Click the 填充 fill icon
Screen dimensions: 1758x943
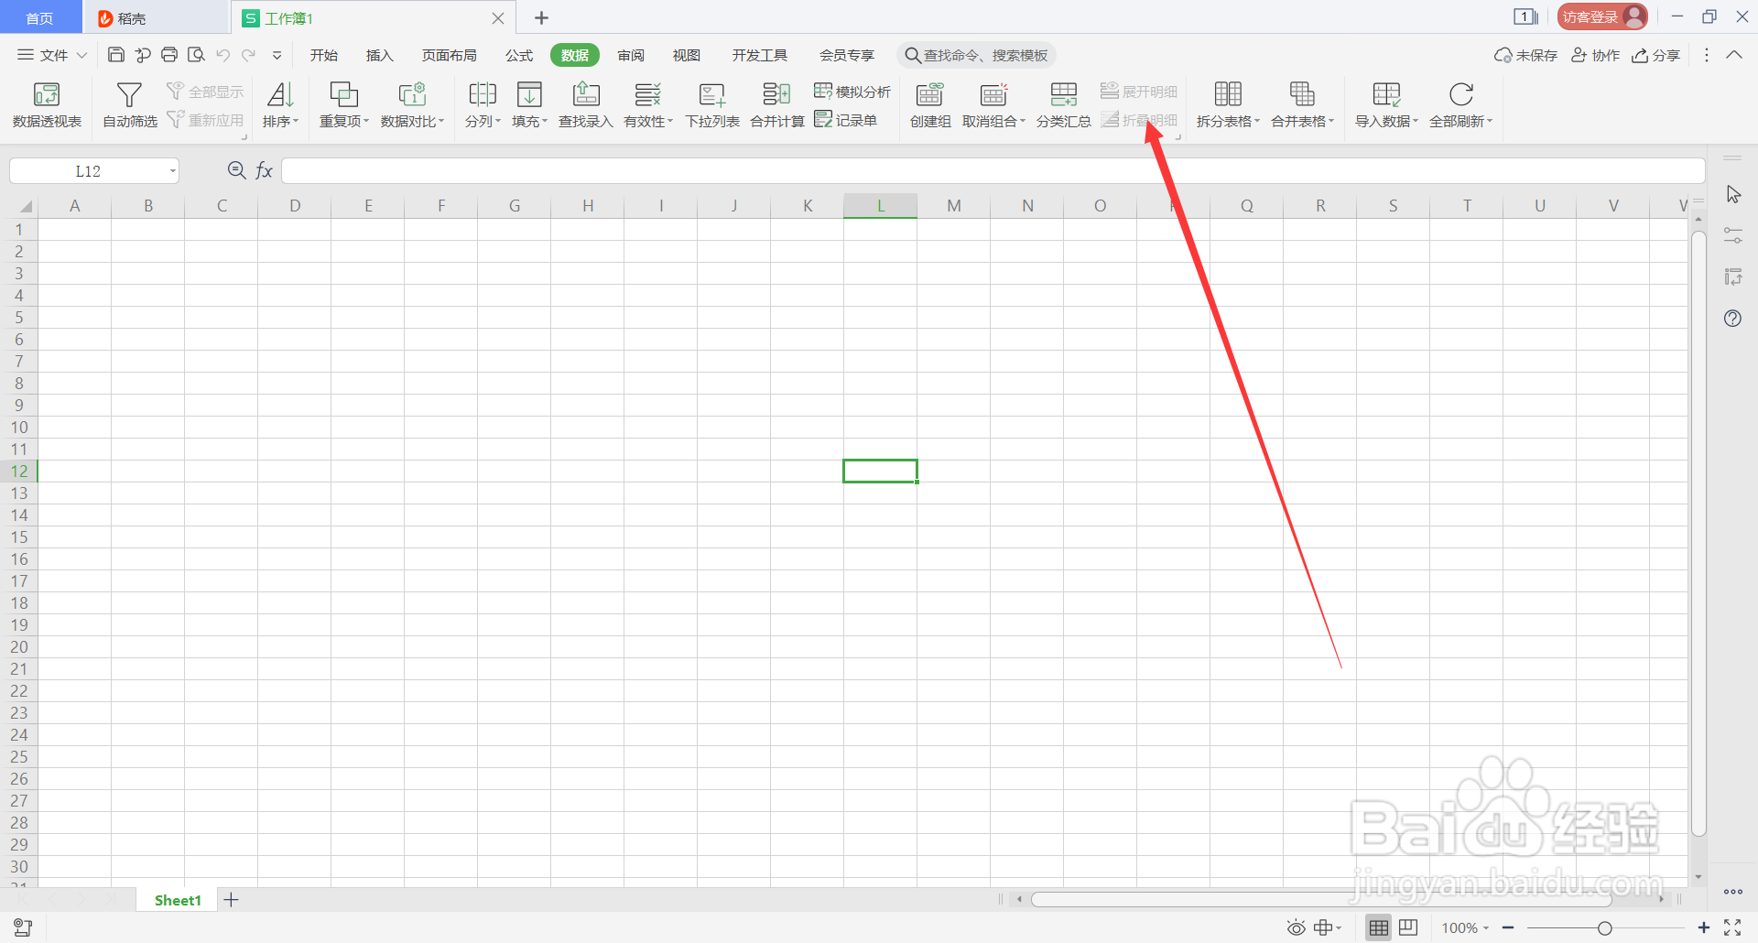pos(529,94)
